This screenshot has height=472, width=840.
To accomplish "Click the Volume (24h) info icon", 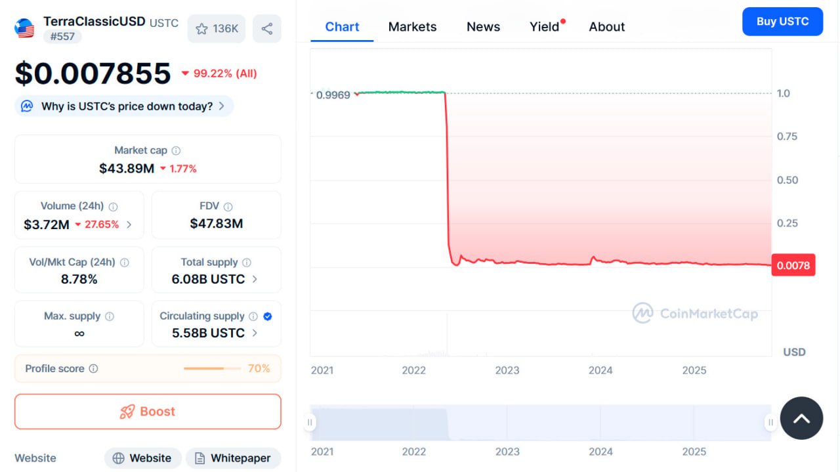I will [113, 206].
